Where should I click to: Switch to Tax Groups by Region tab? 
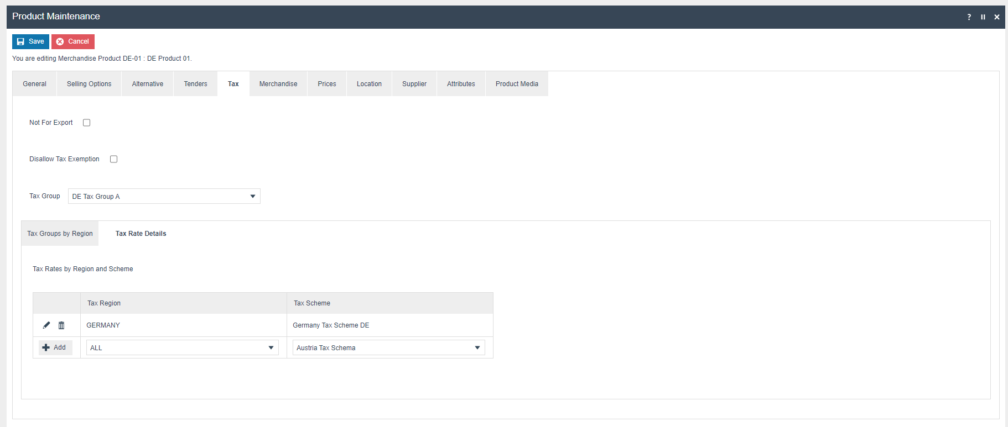tap(60, 234)
